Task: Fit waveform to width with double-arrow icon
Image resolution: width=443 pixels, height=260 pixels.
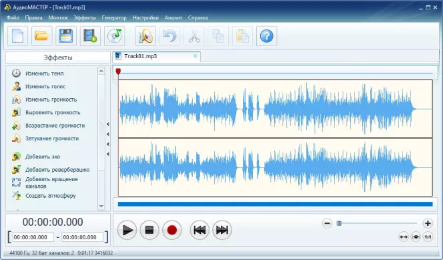Action: (x=404, y=237)
